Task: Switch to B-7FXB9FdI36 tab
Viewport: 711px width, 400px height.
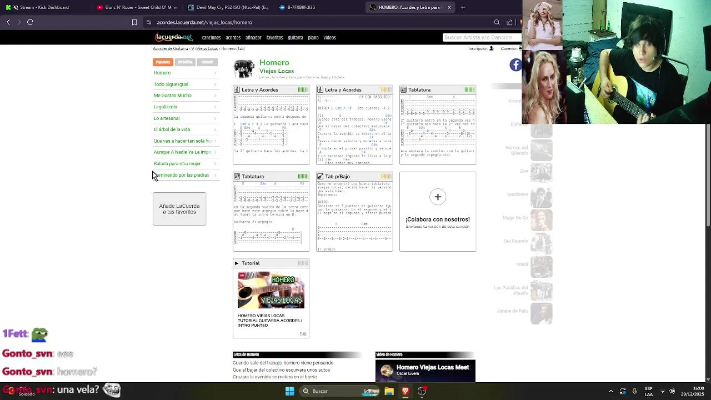Action: pos(318,7)
